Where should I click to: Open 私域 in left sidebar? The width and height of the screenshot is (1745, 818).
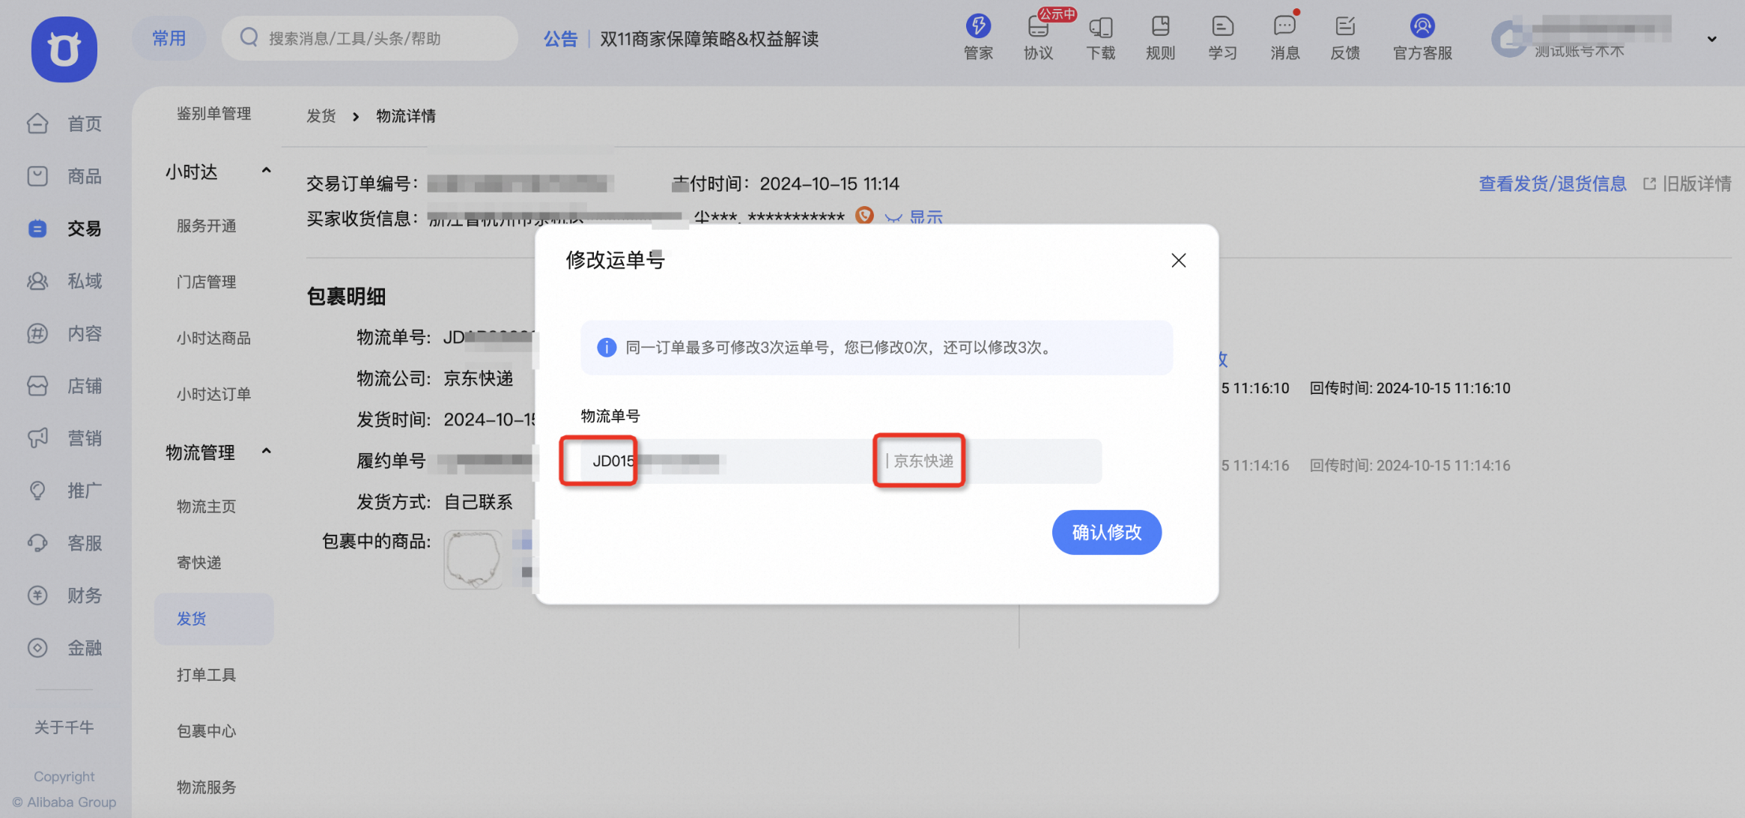point(64,281)
